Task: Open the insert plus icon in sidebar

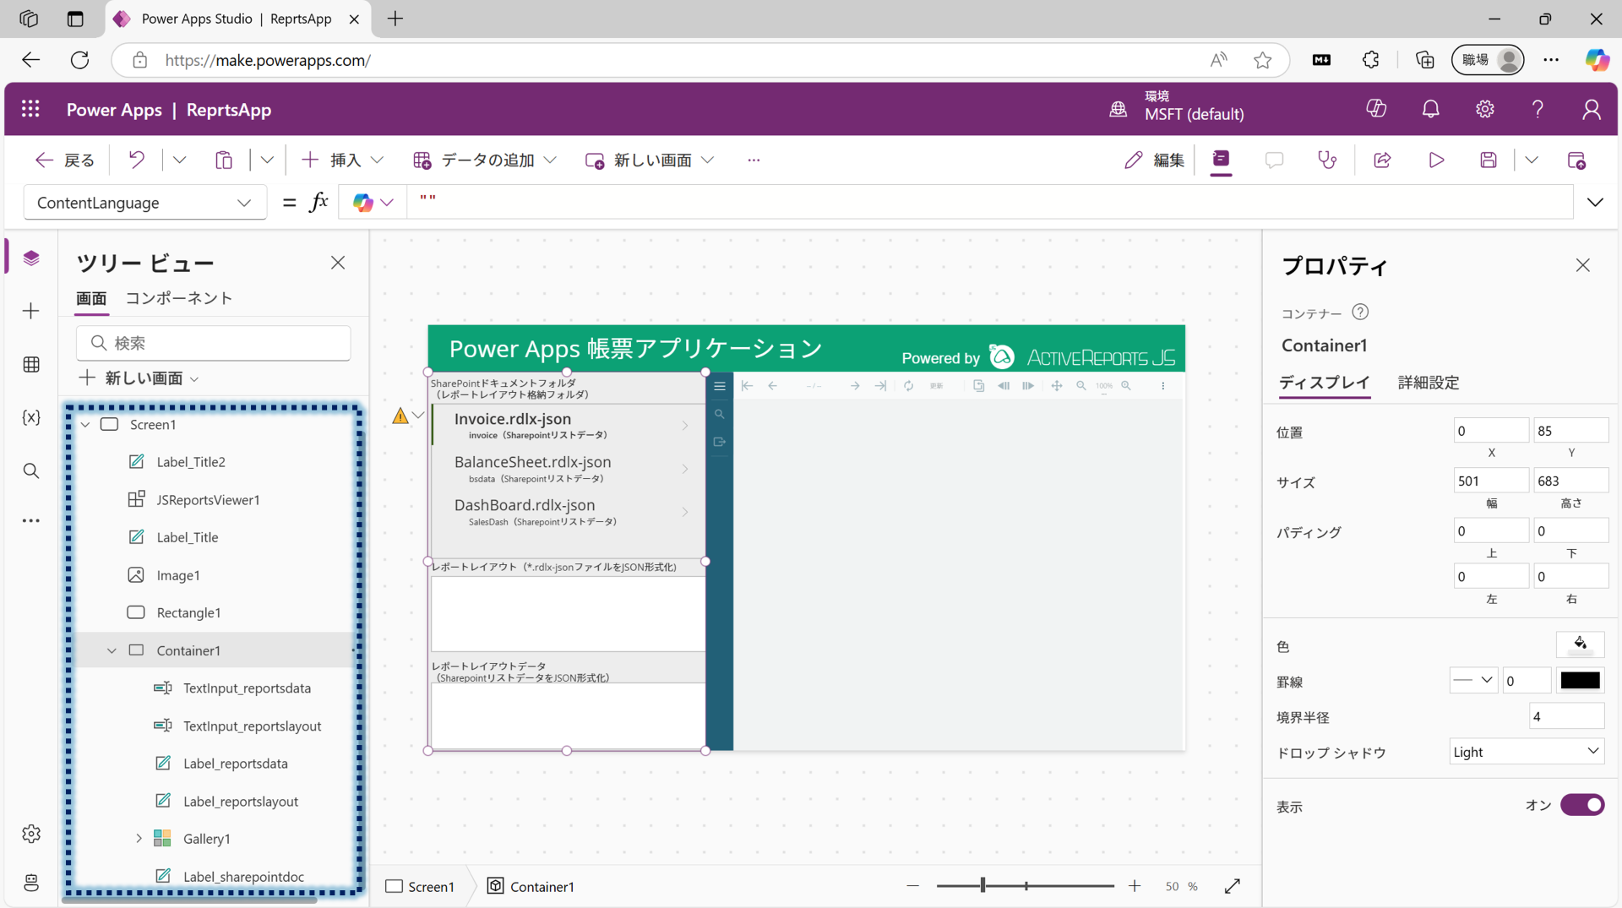Action: click(x=31, y=311)
